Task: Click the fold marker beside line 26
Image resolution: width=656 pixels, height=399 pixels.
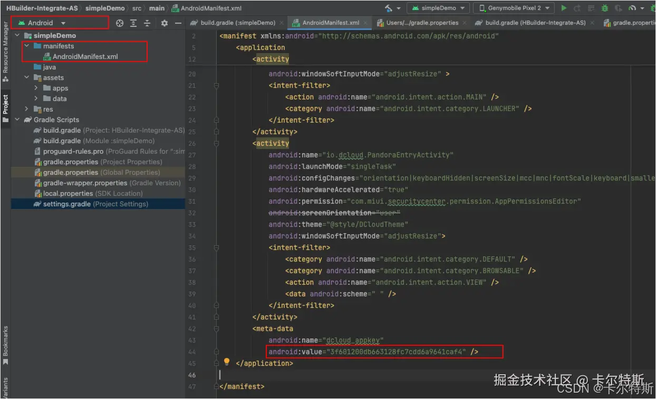Action: coord(216,143)
